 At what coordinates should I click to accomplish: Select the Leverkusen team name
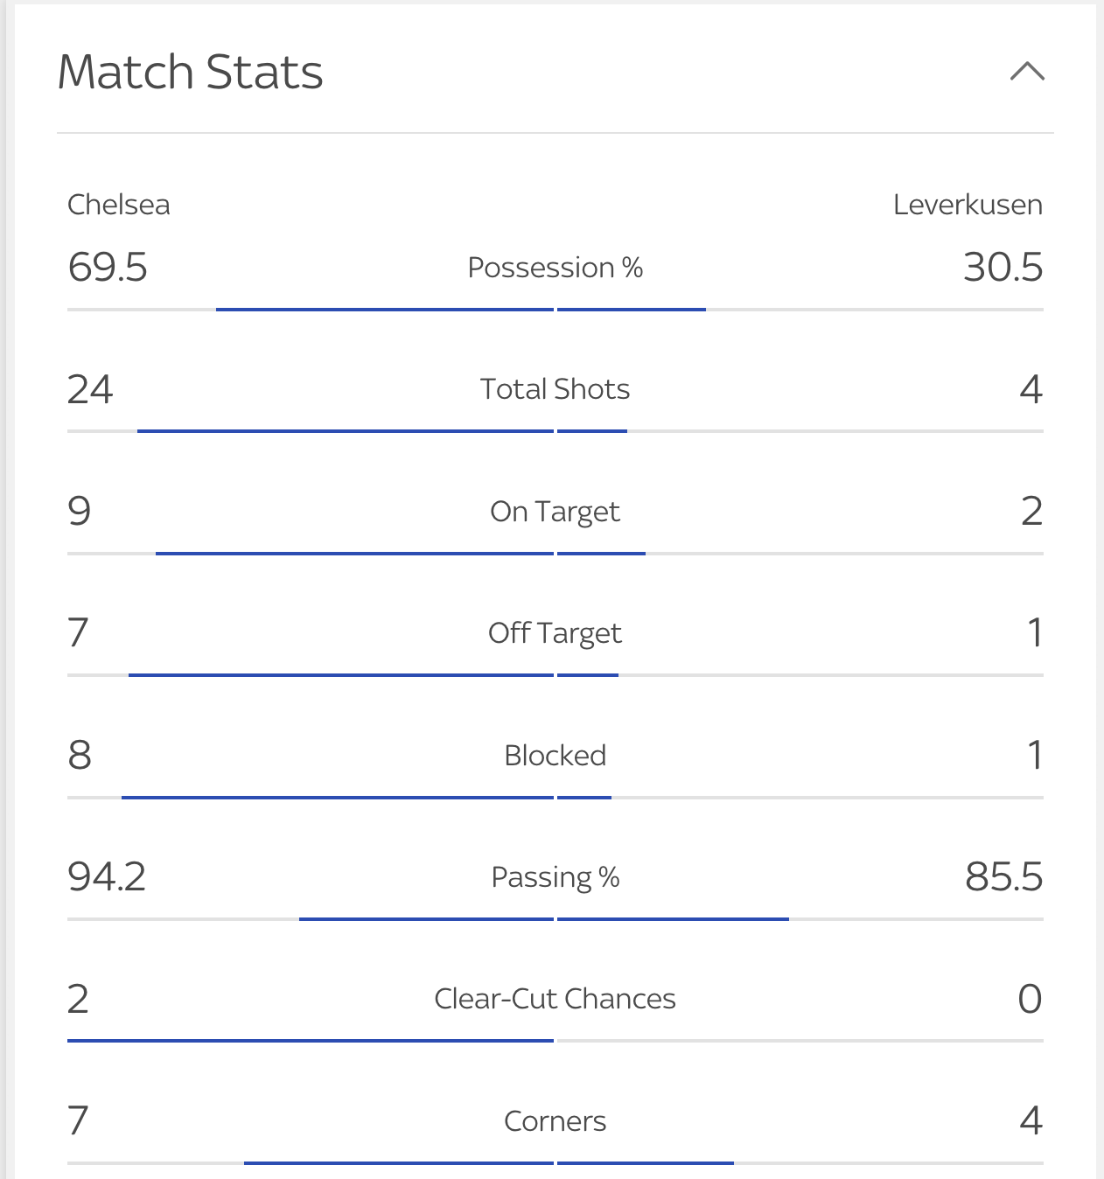(x=968, y=205)
